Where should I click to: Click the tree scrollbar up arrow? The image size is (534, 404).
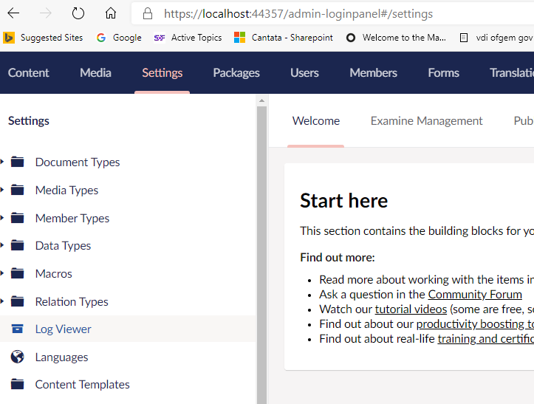pyautogui.click(x=261, y=100)
